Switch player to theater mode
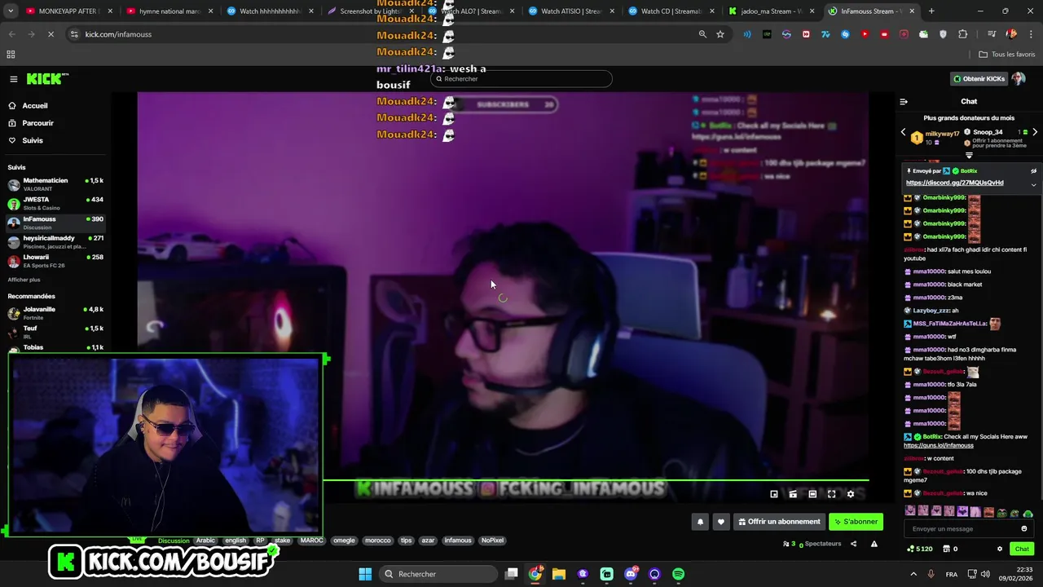 tap(812, 494)
